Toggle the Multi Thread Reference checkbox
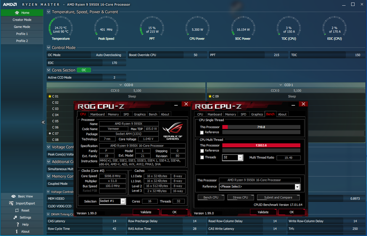Screen dimensions: 367x236 point(202,151)
